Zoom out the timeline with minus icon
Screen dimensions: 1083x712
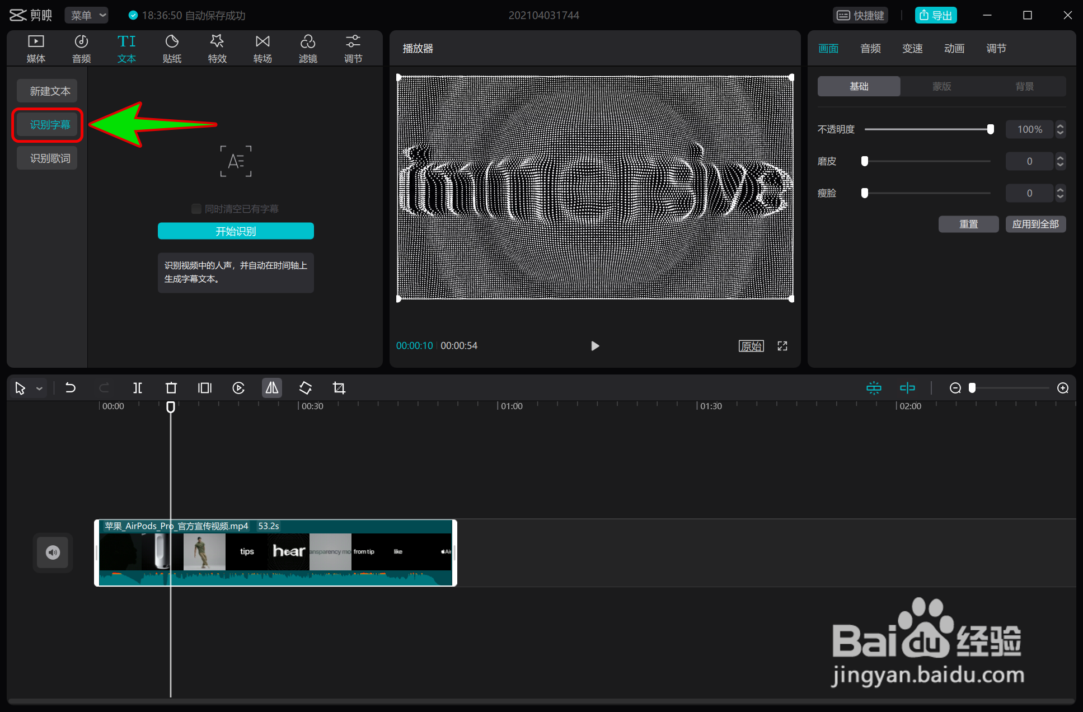click(955, 388)
